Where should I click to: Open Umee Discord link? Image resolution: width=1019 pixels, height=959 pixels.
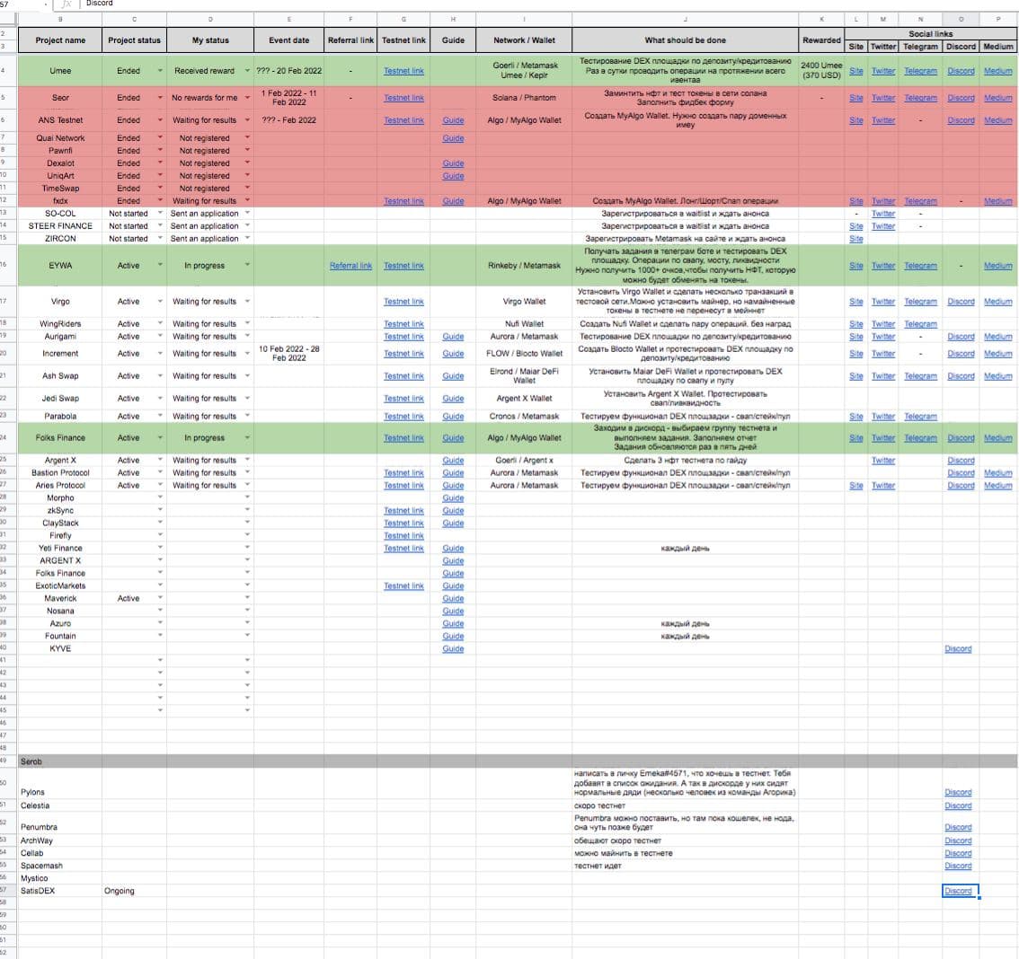click(x=961, y=71)
